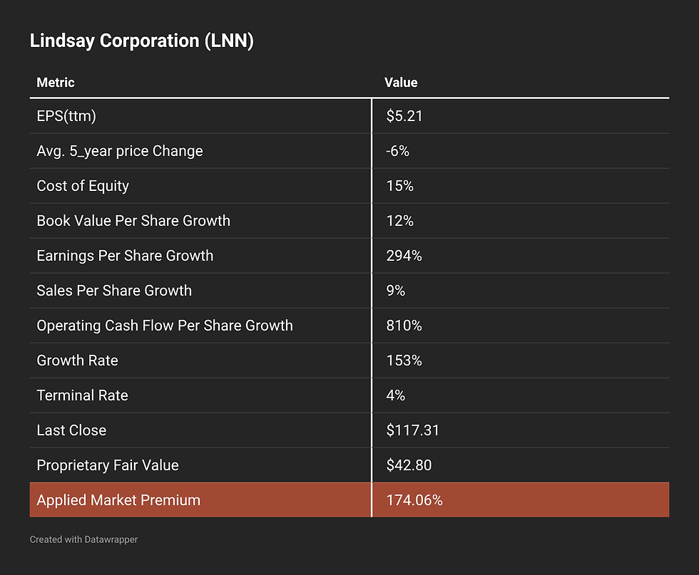Click the '9%' value cell
Viewport: 699px width, 575px height.
[395, 291]
